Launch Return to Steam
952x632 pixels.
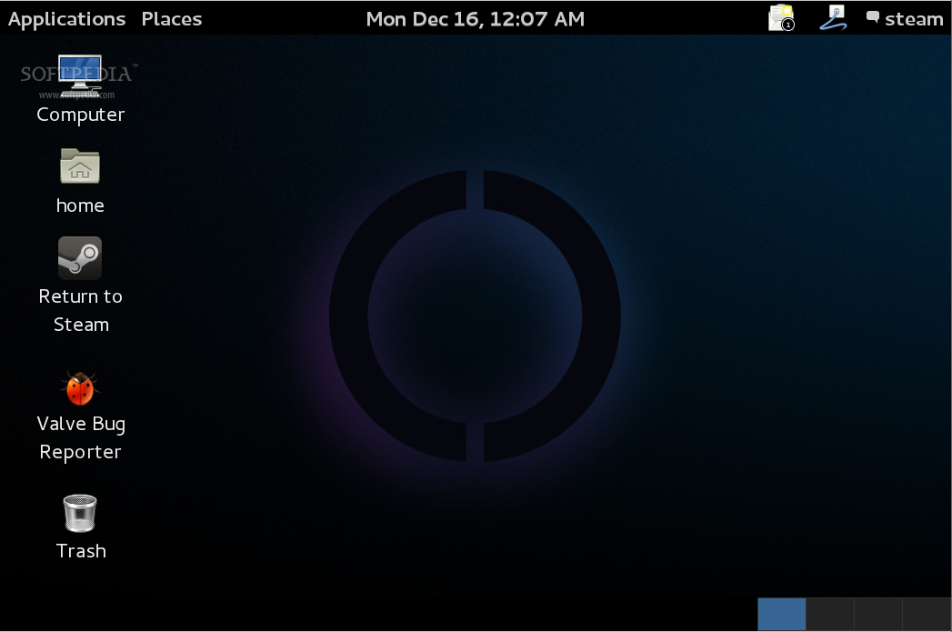coord(80,258)
